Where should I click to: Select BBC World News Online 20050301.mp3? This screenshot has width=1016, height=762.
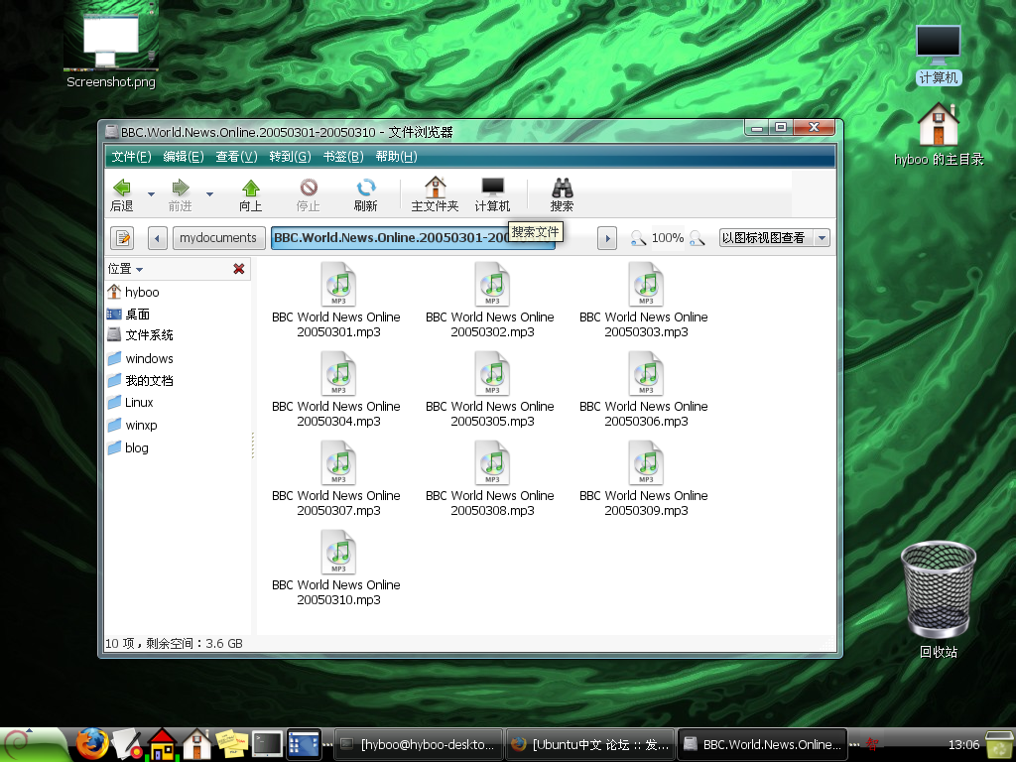(x=337, y=301)
